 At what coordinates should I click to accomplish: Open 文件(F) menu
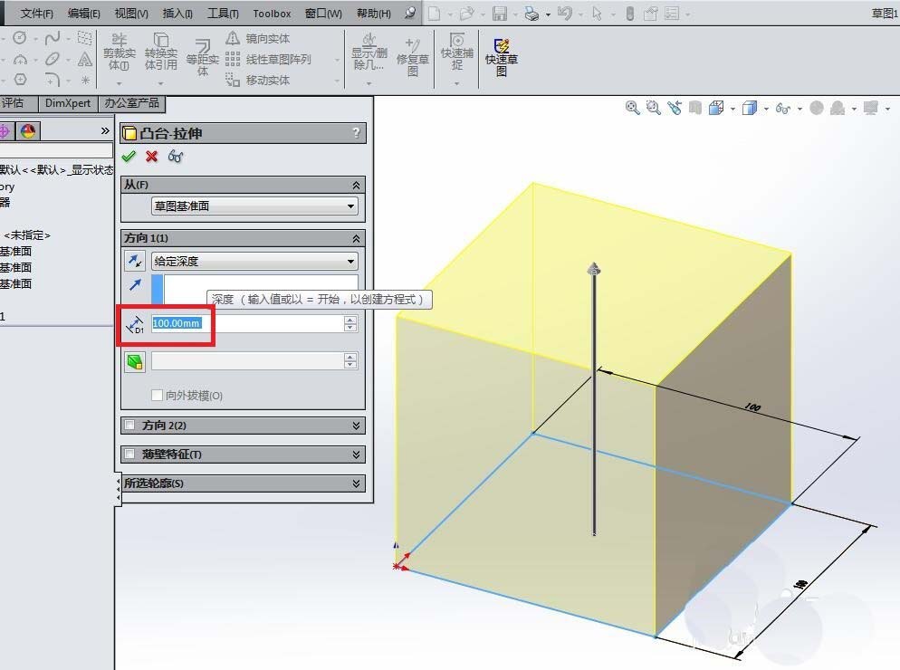point(37,14)
